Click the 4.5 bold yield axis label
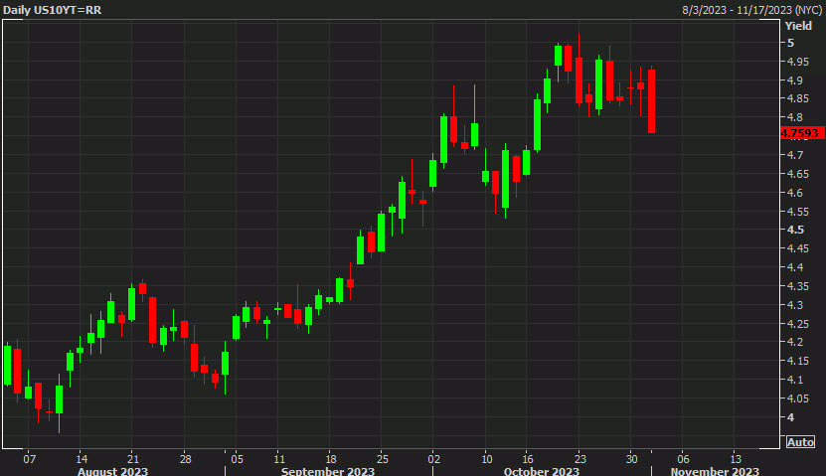Image resolution: width=826 pixels, height=476 pixels. [795, 231]
